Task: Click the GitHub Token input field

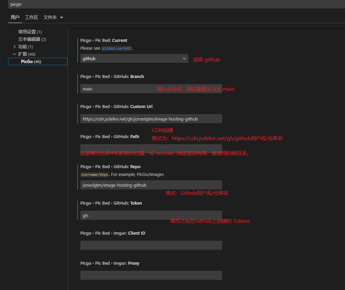Action: (x=151, y=215)
